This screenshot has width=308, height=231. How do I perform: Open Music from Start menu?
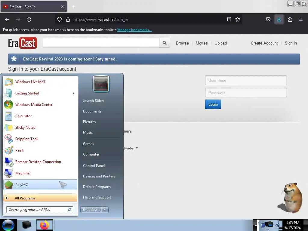coord(88,132)
